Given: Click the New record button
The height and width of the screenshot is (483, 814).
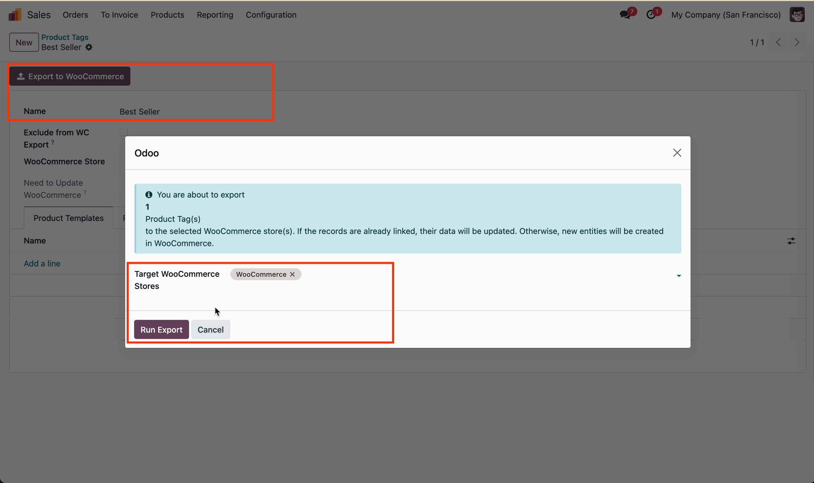Looking at the screenshot, I should point(24,42).
